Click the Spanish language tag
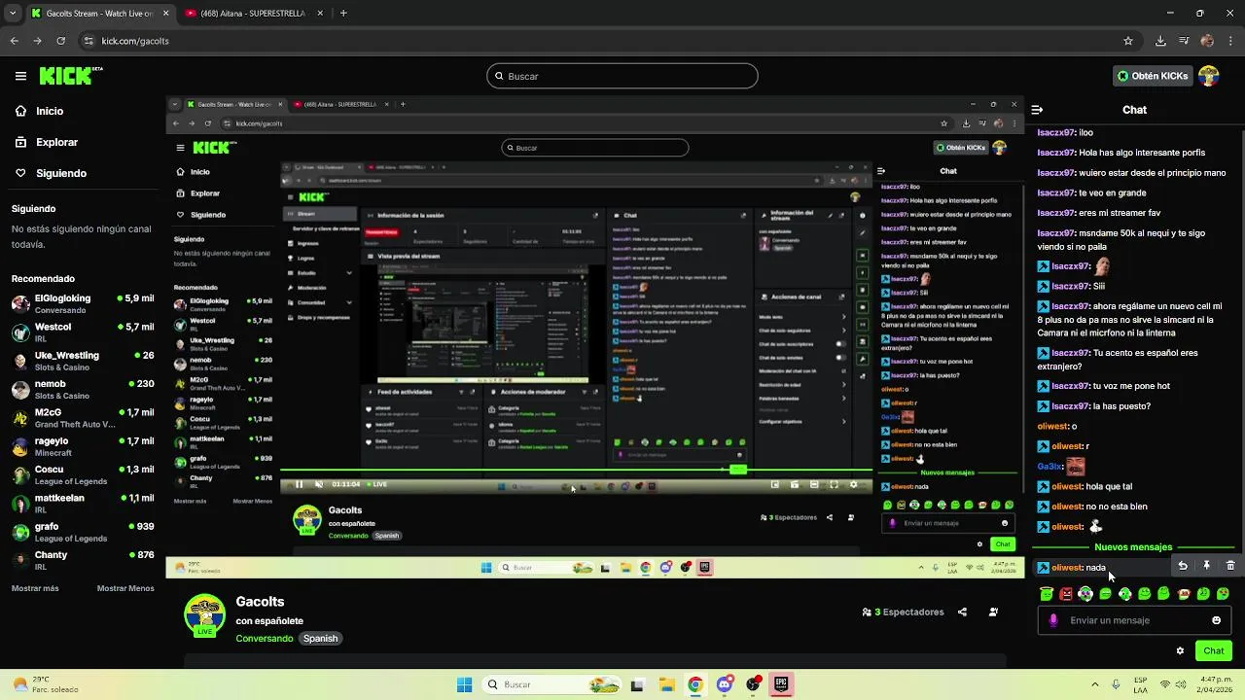1245x700 pixels. (x=320, y=639)
